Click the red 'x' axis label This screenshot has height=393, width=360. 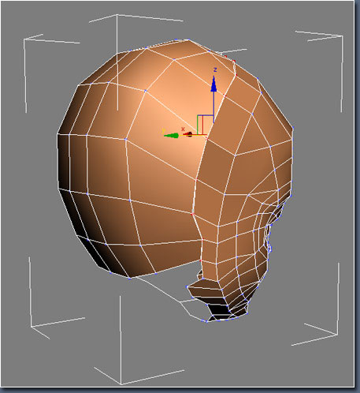[183, 129]
